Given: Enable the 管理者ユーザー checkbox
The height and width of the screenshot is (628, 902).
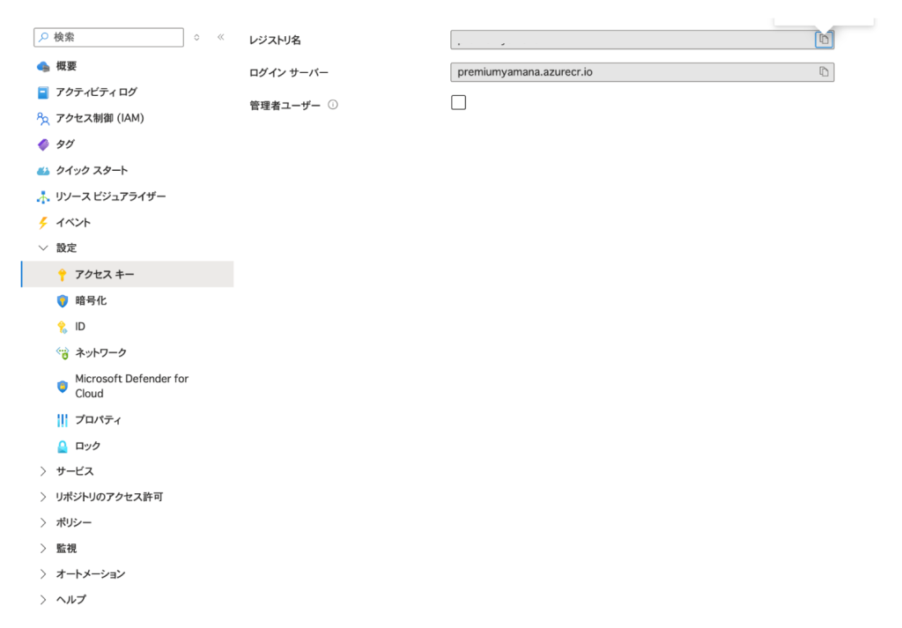Looking at the screenshot, I should [x=458, y=103].
